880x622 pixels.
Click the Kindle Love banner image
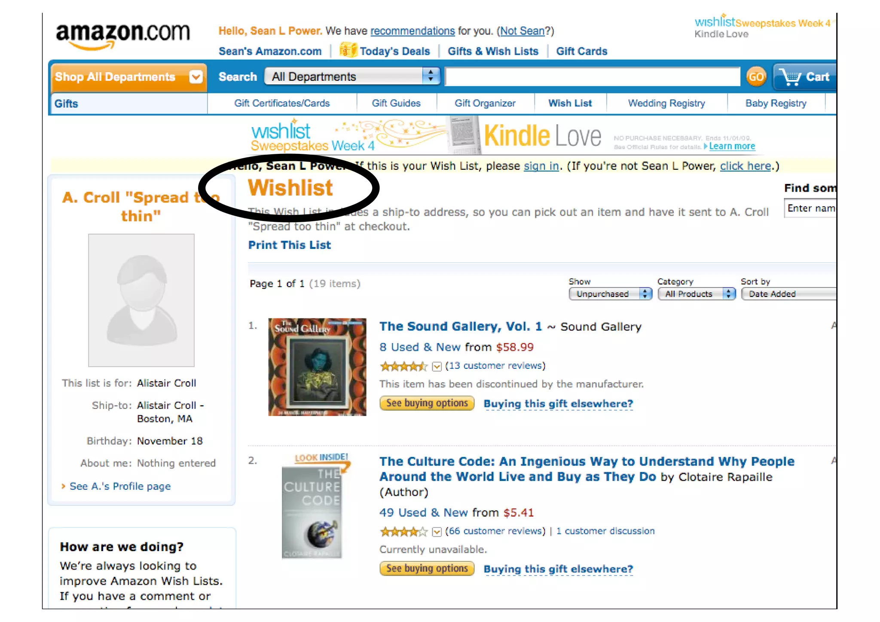click(x=503, y=135)
